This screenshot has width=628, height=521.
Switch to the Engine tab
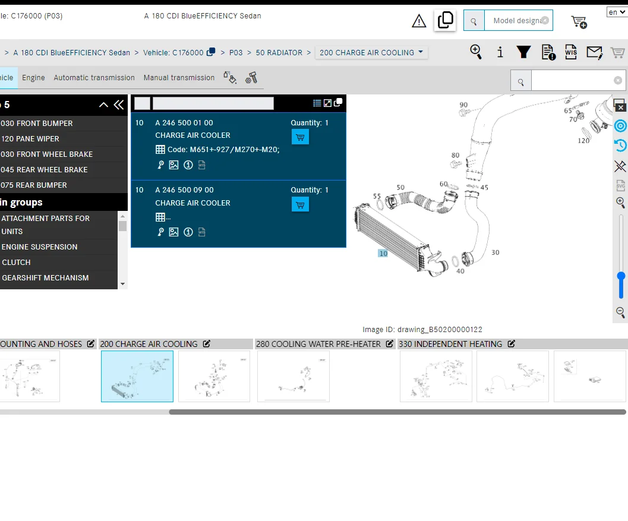coord(33,78)
